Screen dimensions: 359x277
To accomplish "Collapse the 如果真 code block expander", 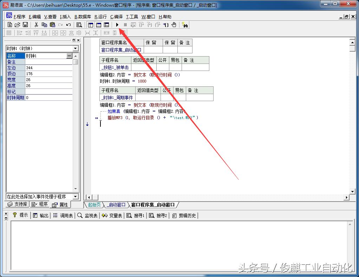I will (x=96, y=118).
